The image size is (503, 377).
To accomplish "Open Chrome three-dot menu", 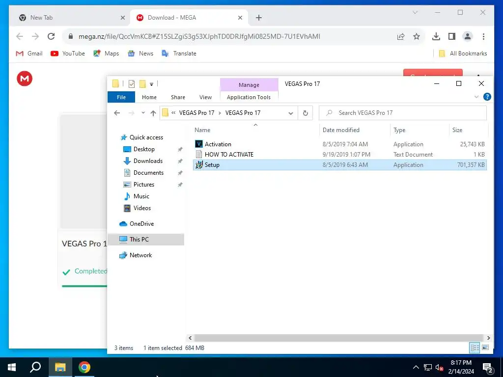I will coord(483,36).
